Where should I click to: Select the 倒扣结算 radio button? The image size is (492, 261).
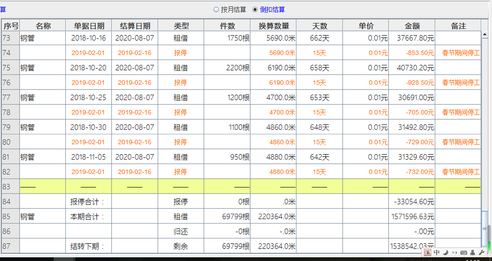pyautogui.click(x=255, y=10)
